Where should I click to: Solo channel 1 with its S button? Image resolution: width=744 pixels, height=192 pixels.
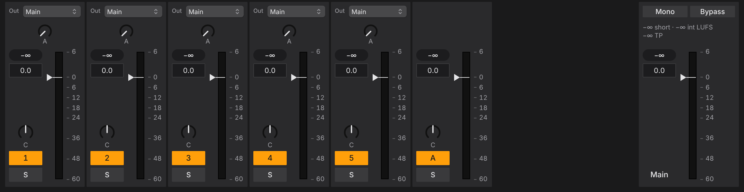(x=26, y=175)
